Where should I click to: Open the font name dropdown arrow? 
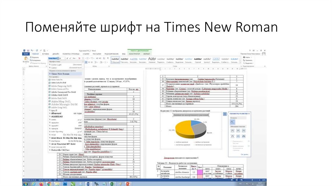[x=58, y=58]
